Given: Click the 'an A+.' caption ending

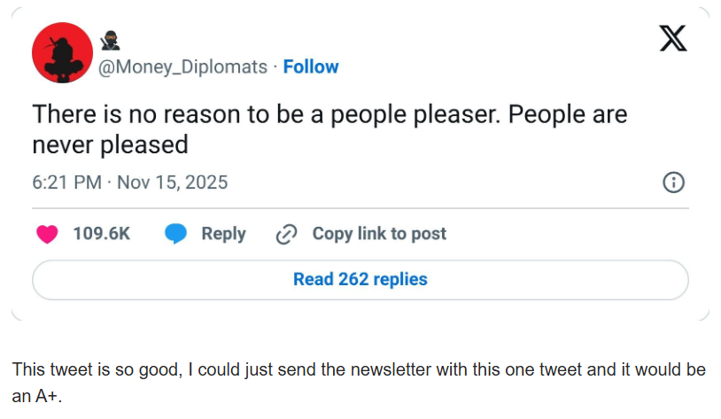Looking at the screenshot, I should click(35, 397).
